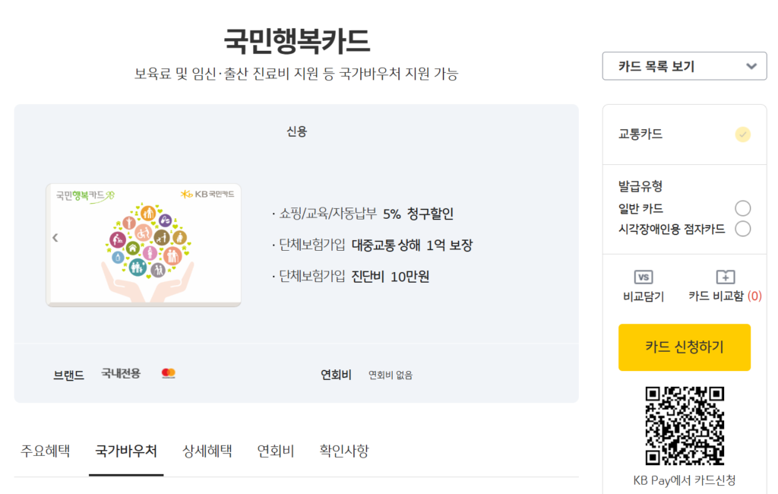Screen dimensions: 778x494
Task: Click the yellow check icon beside 교통카드
Action: pos(742,134)
